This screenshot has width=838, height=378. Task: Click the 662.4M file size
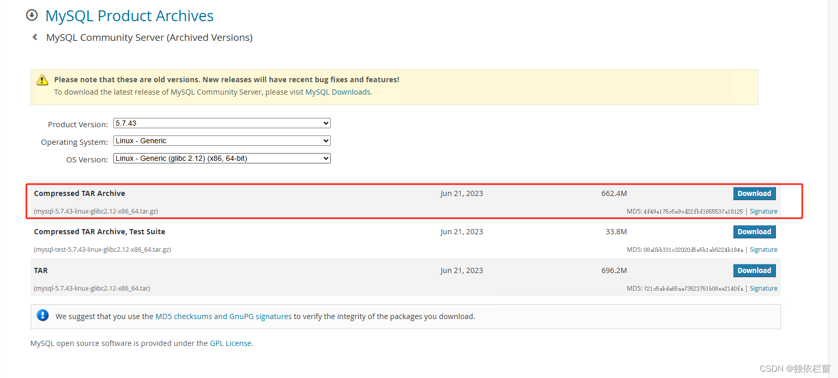(x=614, y=193)
